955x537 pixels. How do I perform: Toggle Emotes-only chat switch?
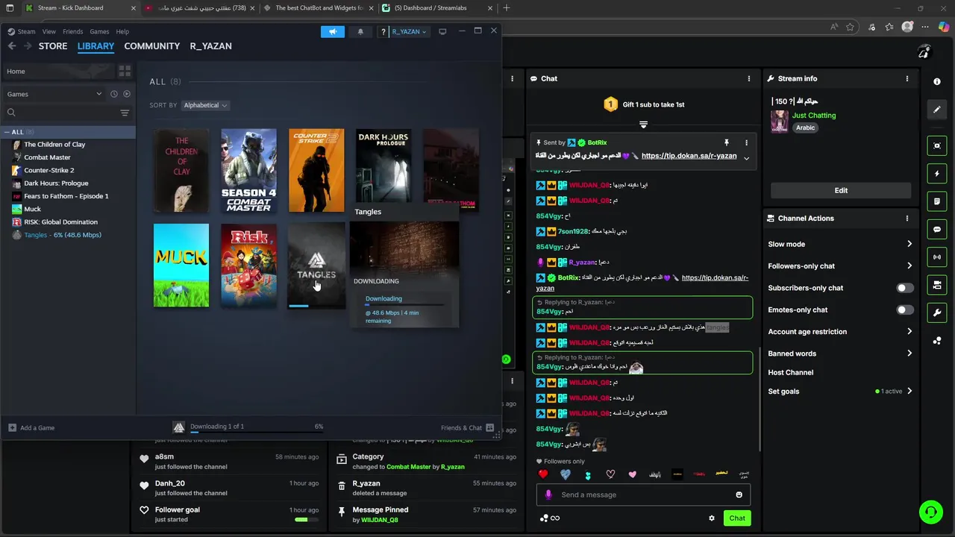tap(904, 310)
